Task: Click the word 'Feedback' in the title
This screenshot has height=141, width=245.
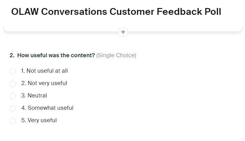Action: [x=177, y=12]
